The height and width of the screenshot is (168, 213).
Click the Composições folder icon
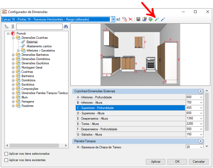pyautogui.click(x=18, y=89)
